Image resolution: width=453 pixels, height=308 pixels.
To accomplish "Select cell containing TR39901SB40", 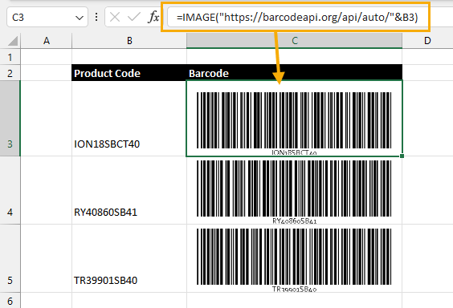I will [129, 258].
